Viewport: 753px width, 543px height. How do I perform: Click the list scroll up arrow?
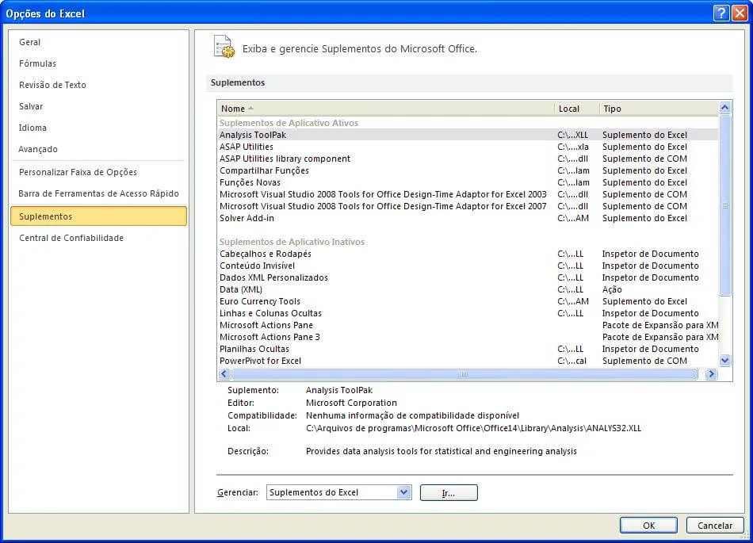pyautogui.click(x=724, y=108)
